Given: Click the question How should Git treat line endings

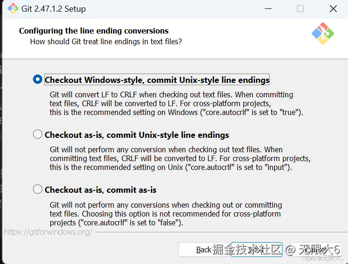Looking at the screenshot, I should click(106, 41).
